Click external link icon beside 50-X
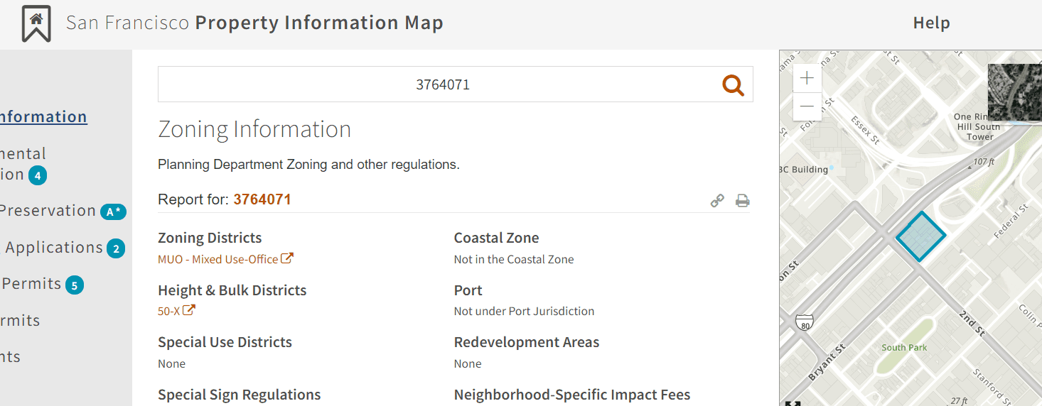Screen dimensions: 1042x406 point(189,310)
